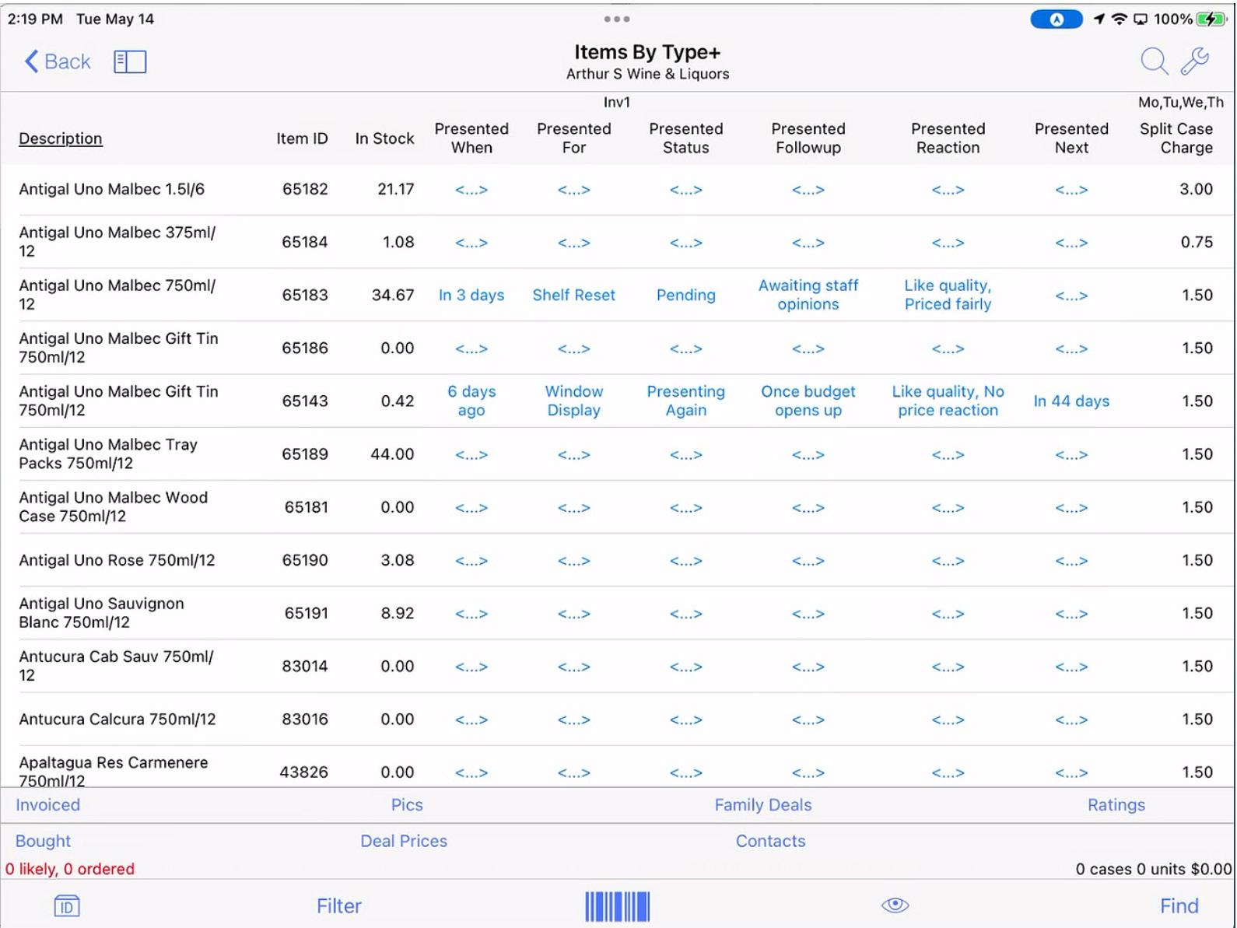Select Antigal Uno Rose 750ml/12 item

[x=618, y=560]
